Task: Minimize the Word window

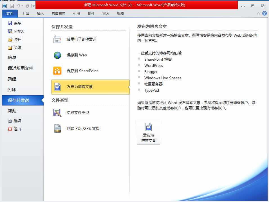Action: [243, 6]
